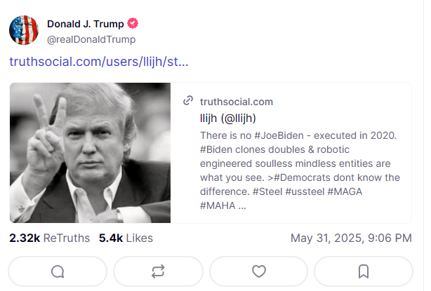This screenshot has width=431, height=291.
Task: Click the card text starting 'There is no #JoeBiden'
Action: pyautogui.click(x=300, y=170)
